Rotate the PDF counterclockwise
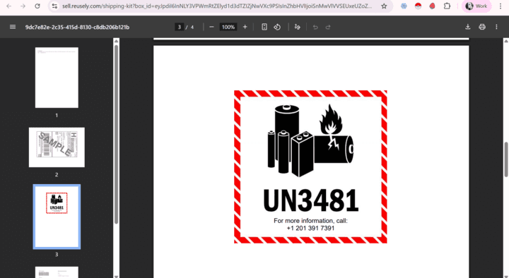This screenshot has width=509, height=278. coord(277,27)
